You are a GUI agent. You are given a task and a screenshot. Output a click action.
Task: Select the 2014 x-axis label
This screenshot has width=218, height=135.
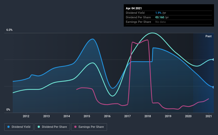click(67, 116)
